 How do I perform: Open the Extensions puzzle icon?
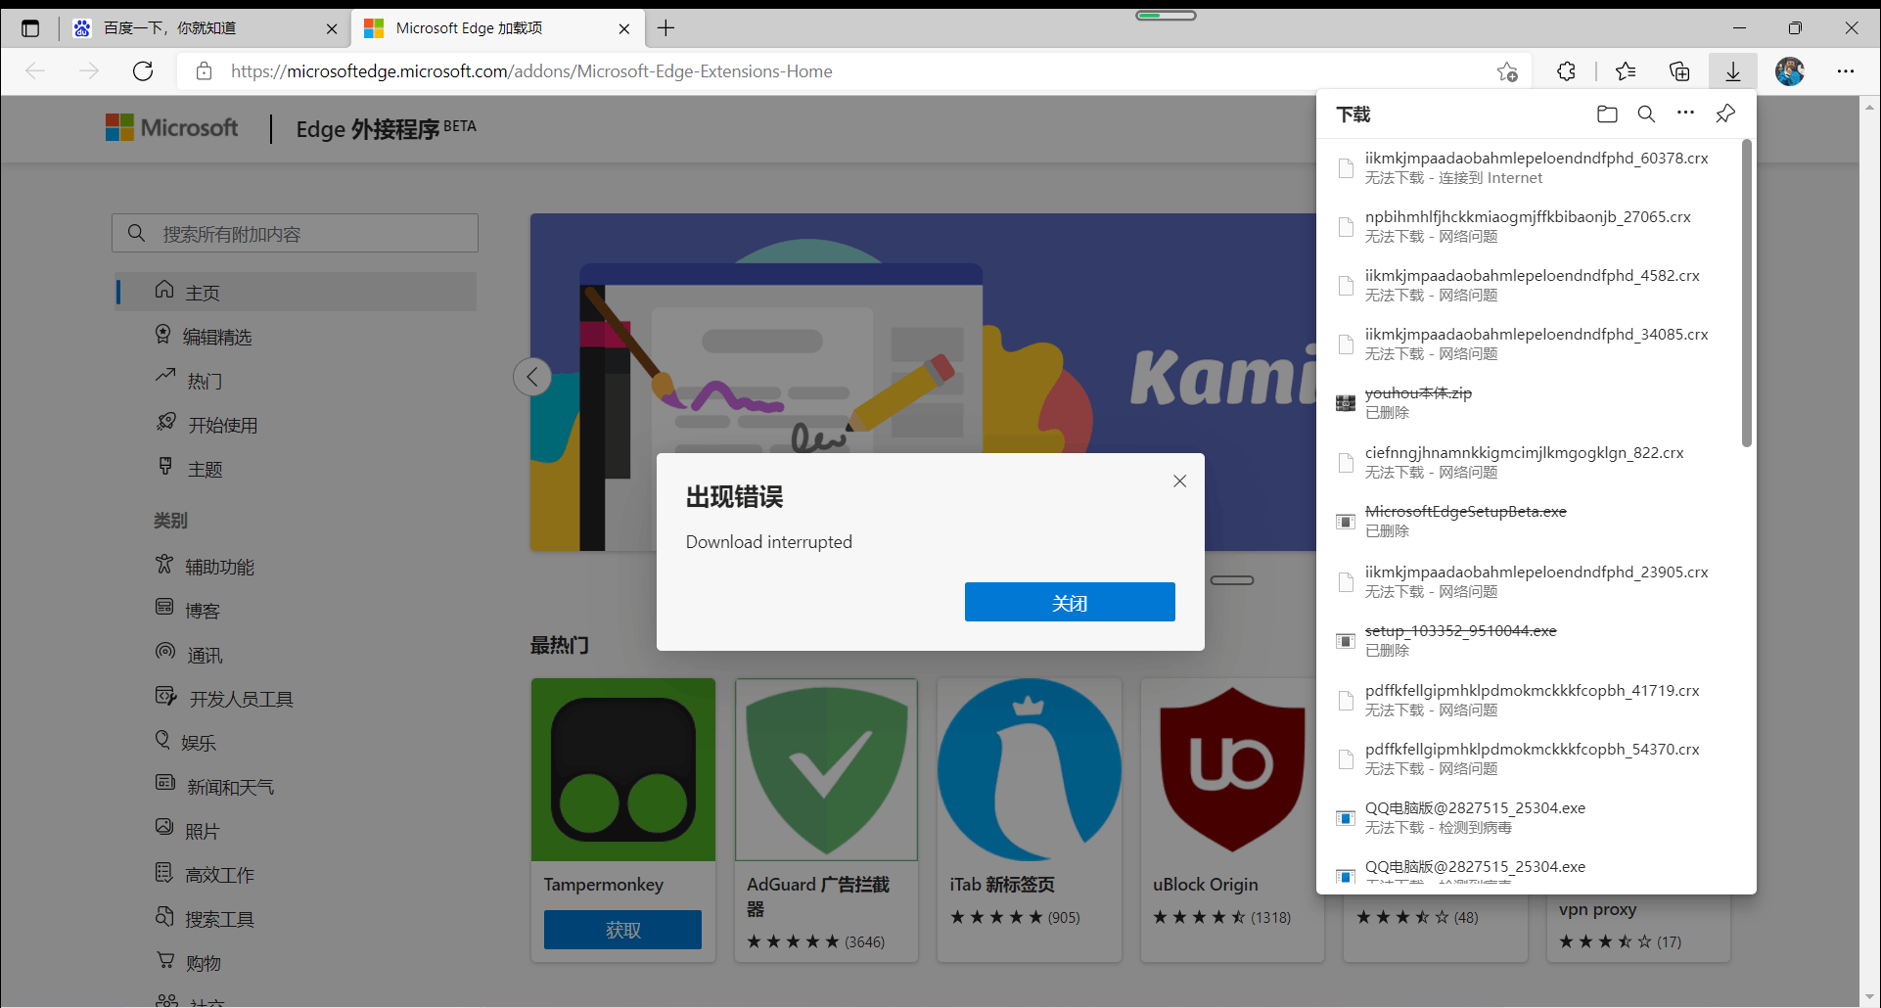click(1566, 71)
